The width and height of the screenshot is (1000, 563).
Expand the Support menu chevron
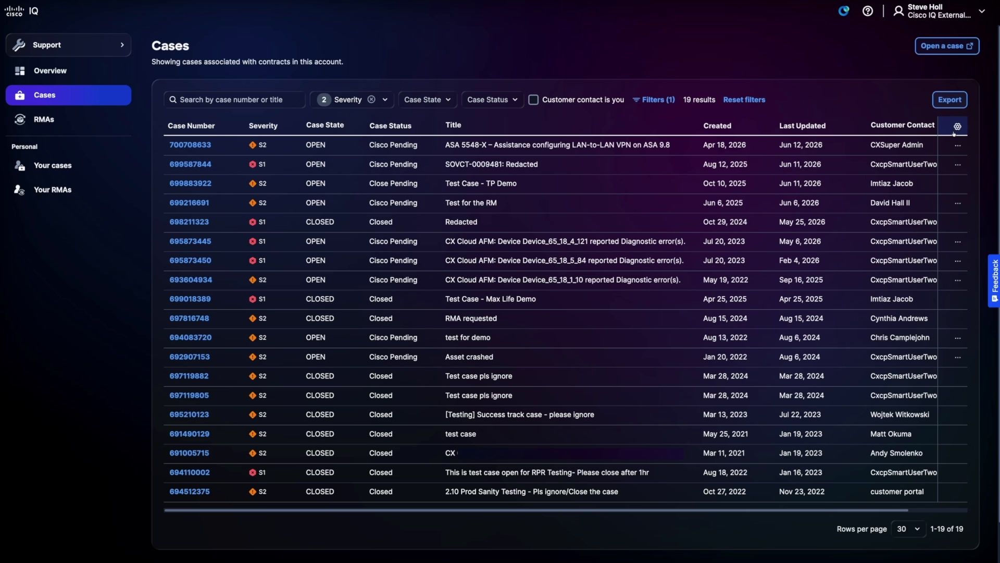click(122, 45)
